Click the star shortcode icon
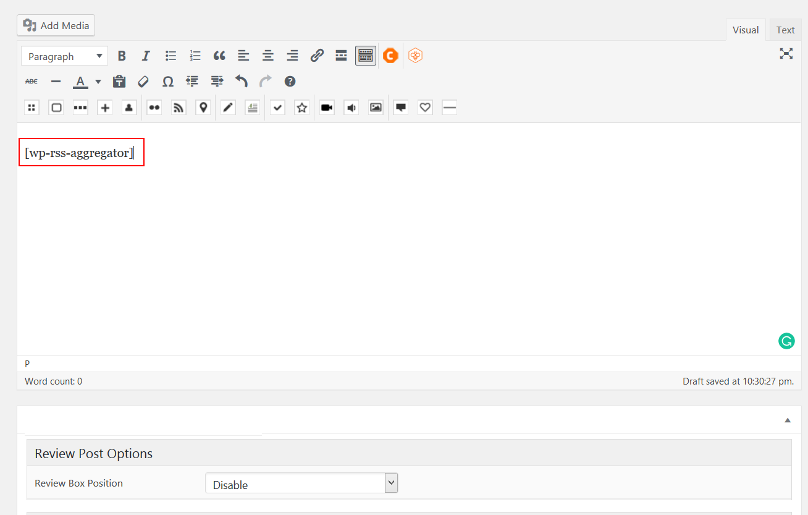This screenshot has height=515, width=808. pyautogui.click(x=301, y=108)
